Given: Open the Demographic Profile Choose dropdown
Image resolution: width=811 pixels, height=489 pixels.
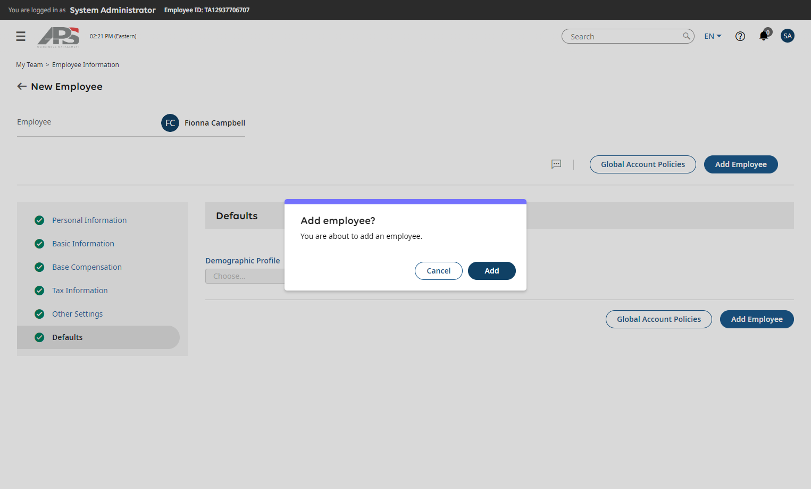Looking at the screenshot, I should pos(245,276).
